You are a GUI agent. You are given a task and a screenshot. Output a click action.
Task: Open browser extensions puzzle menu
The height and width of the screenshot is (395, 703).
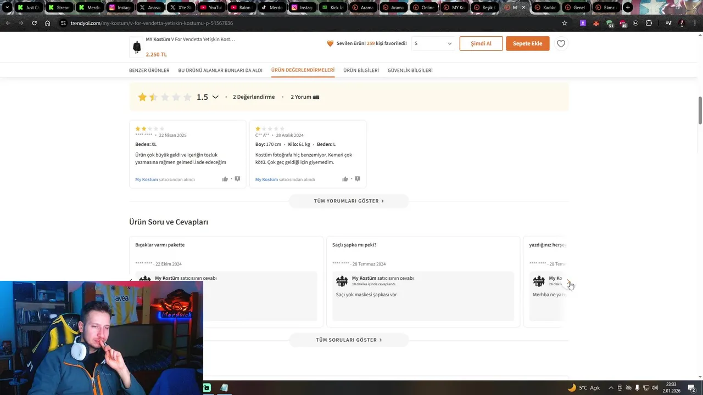click(x=649, y=23)
